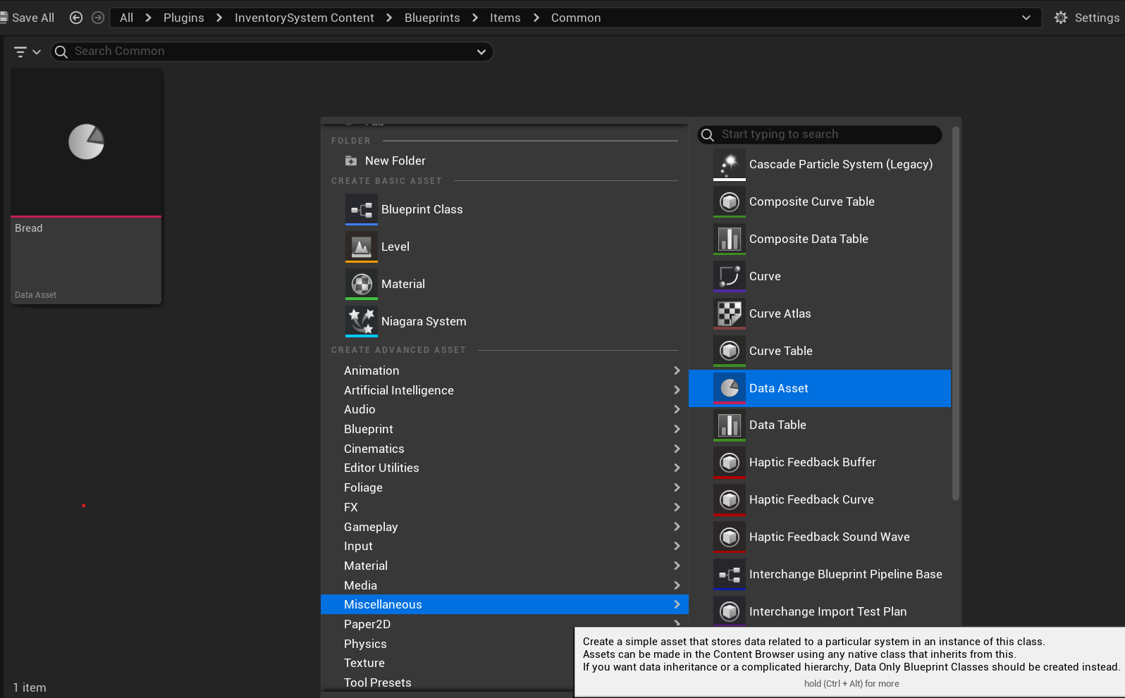The width and height of the screenshot is (1125, 698).
Task: Open the Settings gear in Content Browser
Action: click(1086, 18)
